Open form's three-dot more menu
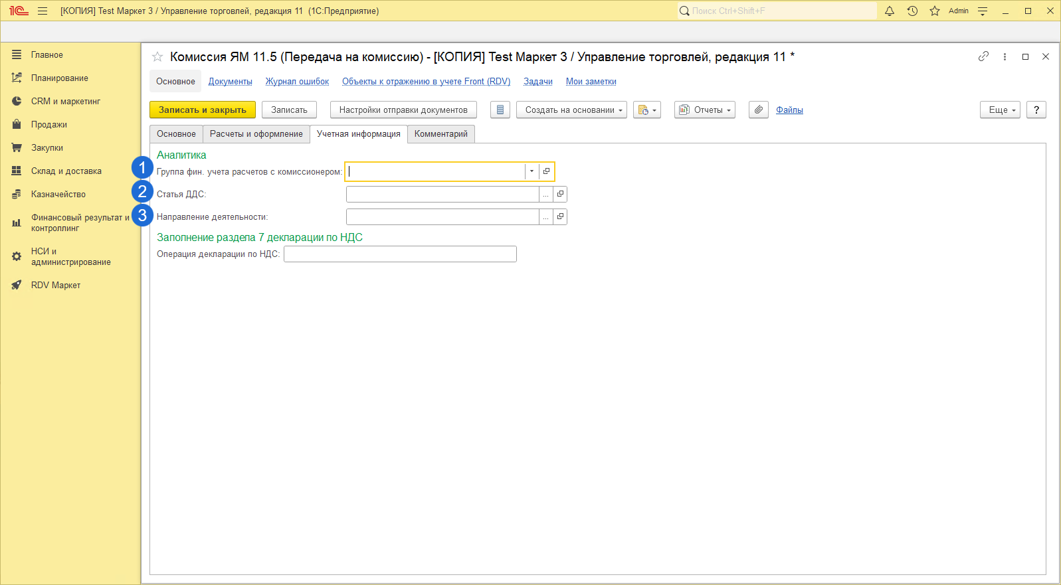This screenshot has height=585, width=1061. pyautogui.click(x=1005, y=56)
